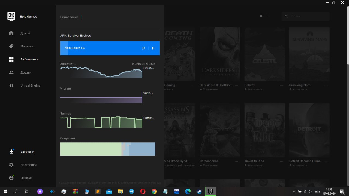Open the Загрузки downloads panel
Image resolution: width=349 pixels, height=196 pixels.
tap(28, 152)
